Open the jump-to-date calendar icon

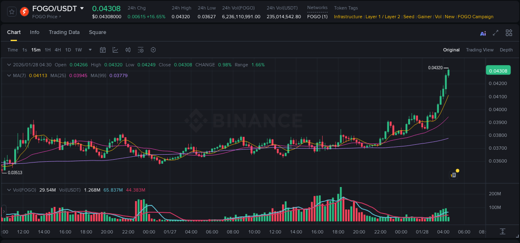coord(103,50)
